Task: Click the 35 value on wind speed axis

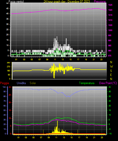Action: coord(7,19)
